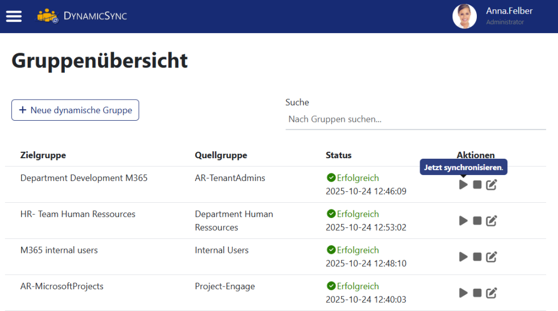Select HR- Team Human Ressources target cell
The width and height of the screenshot is (558, 311).
(78, 214)
